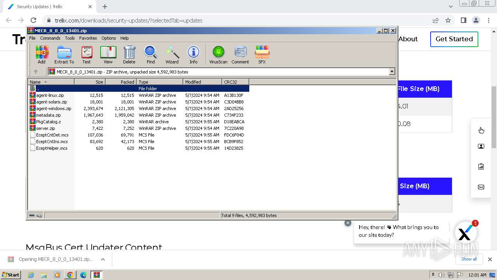Click the Test archive icon
This screenshot has width=497, height=280.
(x=87, y=55)
